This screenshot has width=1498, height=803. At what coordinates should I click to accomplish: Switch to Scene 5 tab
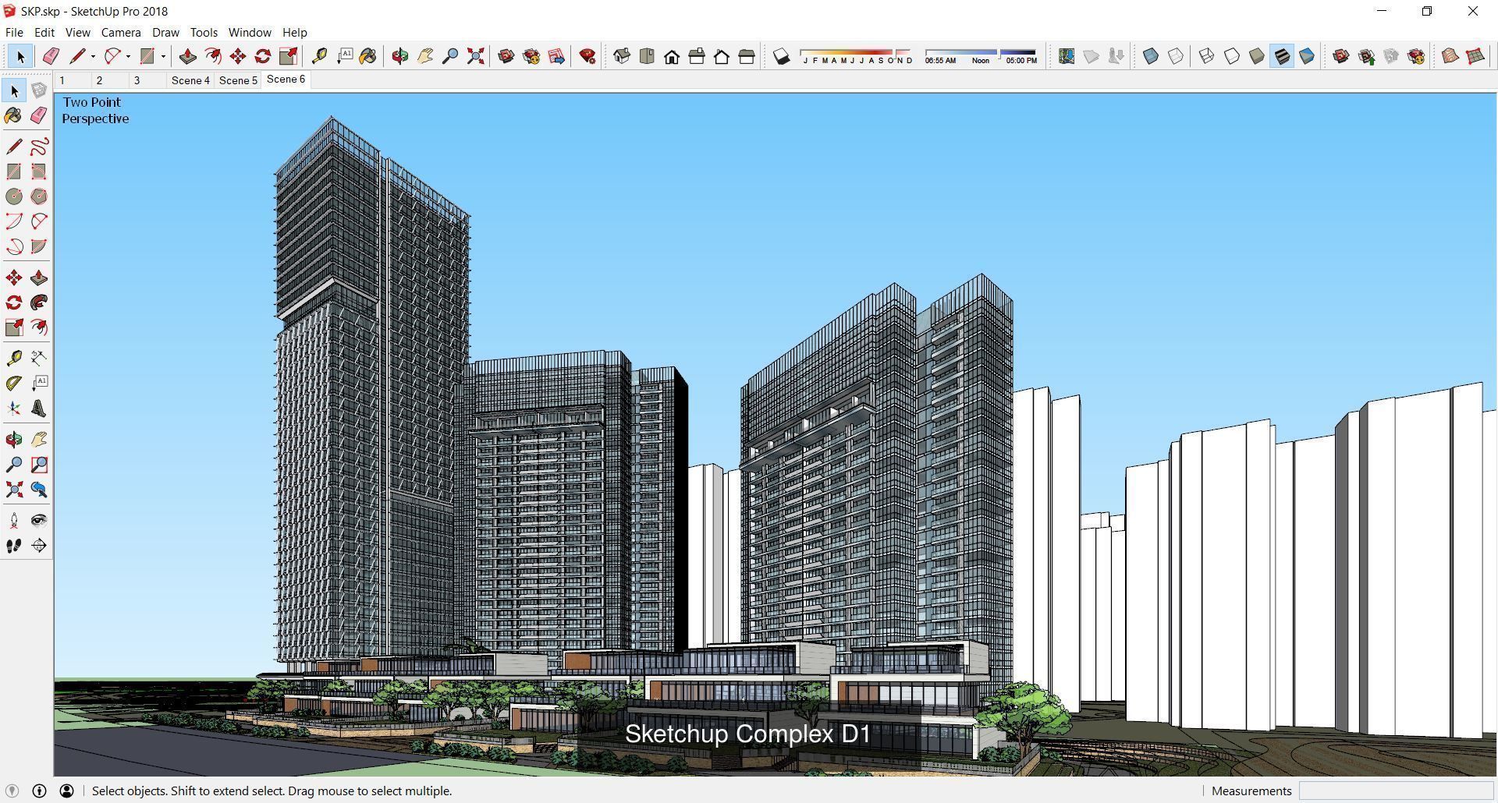click(238, 80)
